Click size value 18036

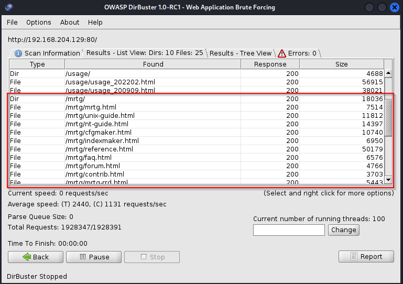[x=373, y=99]
